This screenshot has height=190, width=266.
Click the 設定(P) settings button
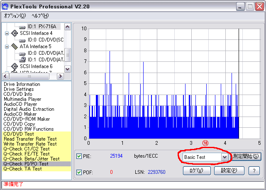[x=229, y=171]
